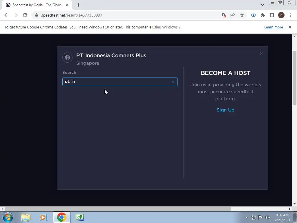This screenshot has height=223, width=297.
Task: Clear the server search field with the X
Action: pyautogui.click(x=173, y=82)
